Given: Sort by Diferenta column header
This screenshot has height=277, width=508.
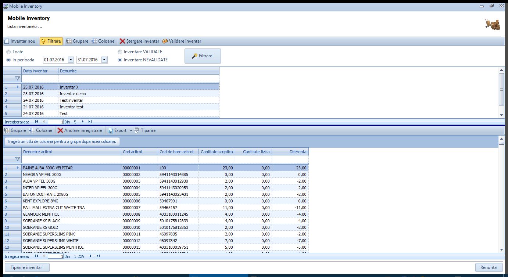Looking at the screenshot, I should (290, 152).
